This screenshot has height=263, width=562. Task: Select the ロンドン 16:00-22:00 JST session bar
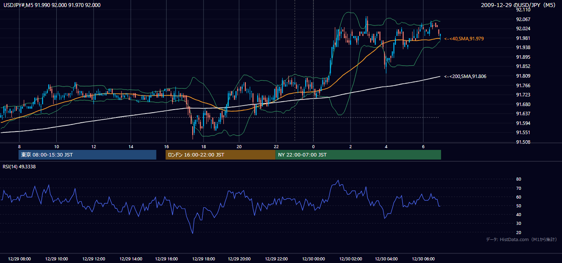tap(220, 155)
